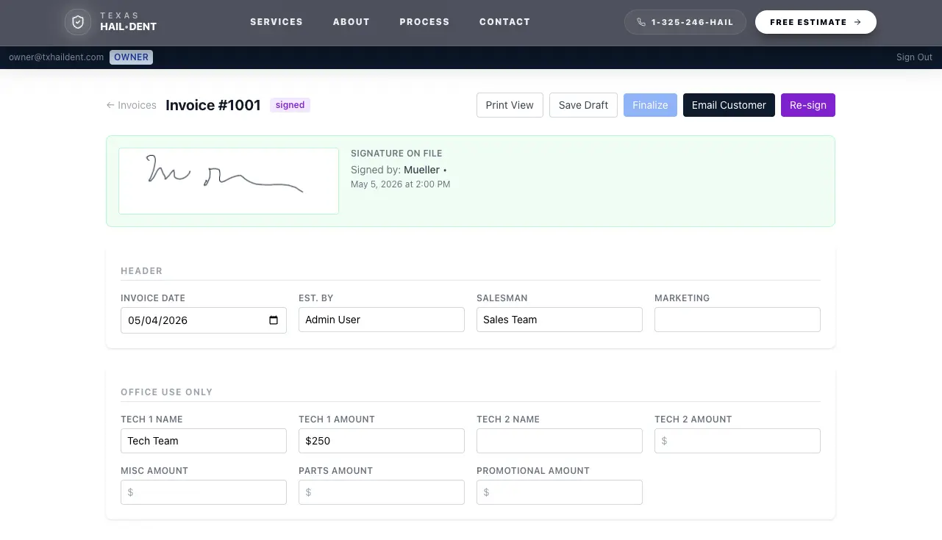Finalize invoice #1001
The width and height of the screenshot is (942, 540).
tap(650, 105)
